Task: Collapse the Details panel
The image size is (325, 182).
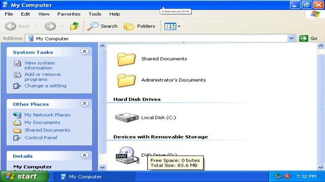Action: 85,155
